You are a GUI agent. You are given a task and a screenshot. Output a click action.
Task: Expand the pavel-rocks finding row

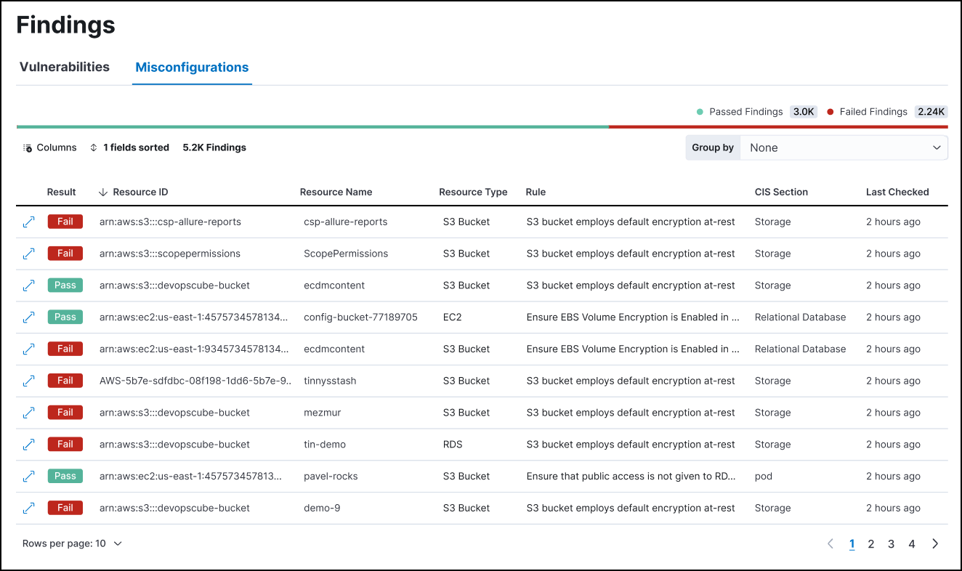29,477
